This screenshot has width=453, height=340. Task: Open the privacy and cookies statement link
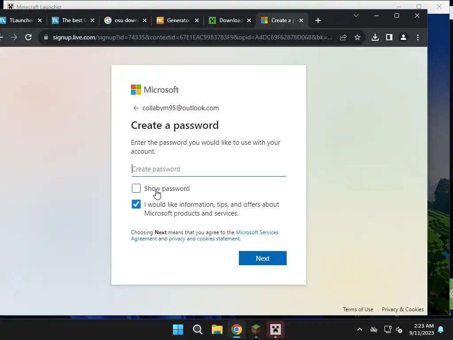click(204, 239)
